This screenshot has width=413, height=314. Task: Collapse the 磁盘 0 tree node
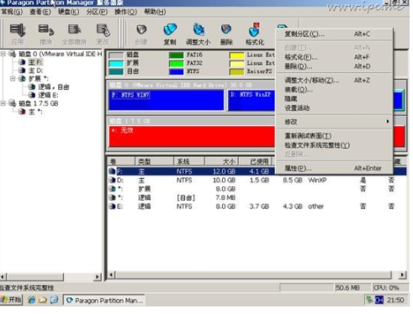[x=3, y=54]
